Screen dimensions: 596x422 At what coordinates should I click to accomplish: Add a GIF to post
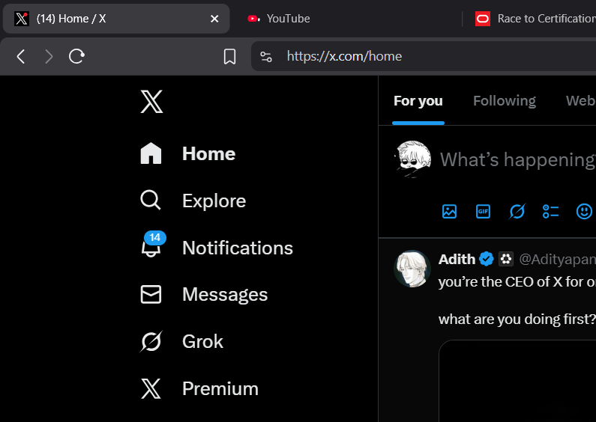[483, 212]
